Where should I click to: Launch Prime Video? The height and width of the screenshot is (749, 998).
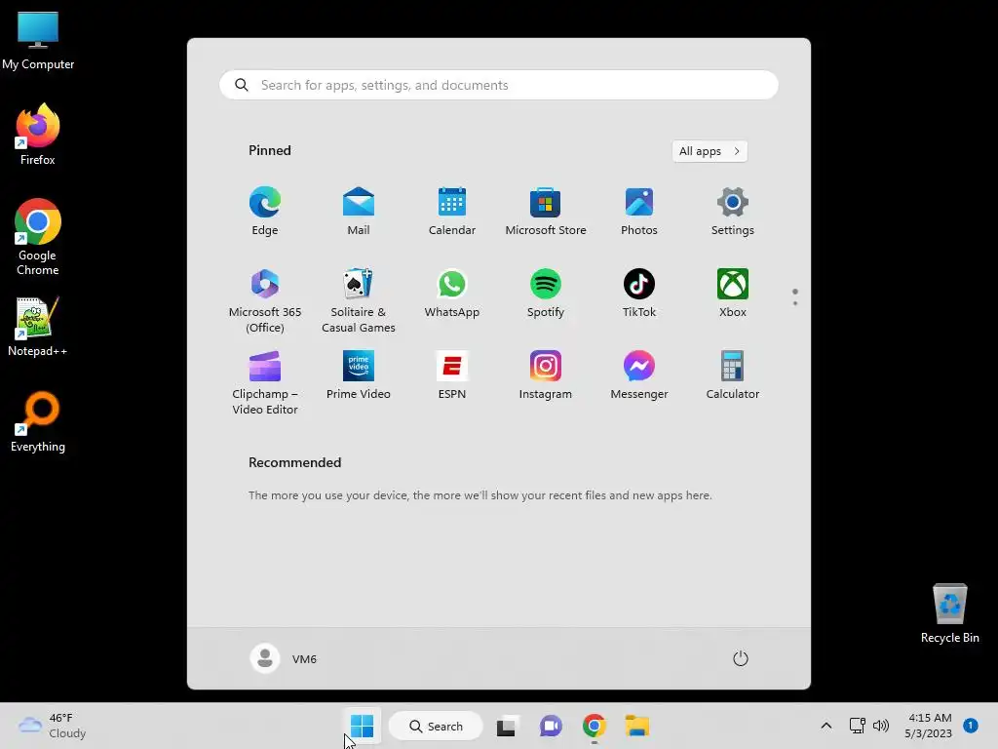click(359, 375)
